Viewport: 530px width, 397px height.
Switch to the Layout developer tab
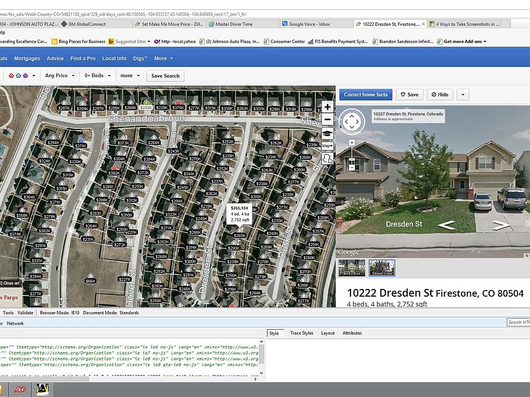click(x=327, y=333)
